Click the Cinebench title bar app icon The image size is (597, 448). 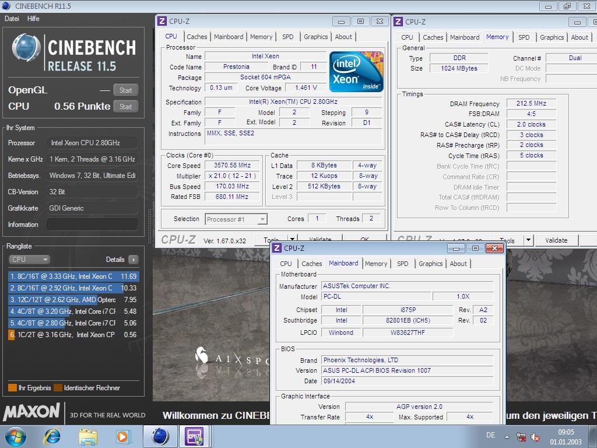(6, 6)
